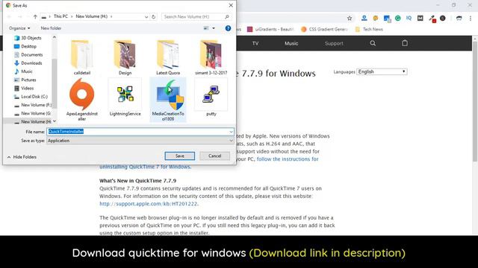478x268 pixels.
Task: Click the search magnifier in Save As dialog
Action: tap(226, 16)
